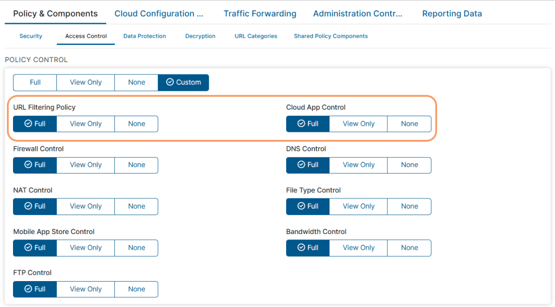This screenshot has height=307, width=555.
Task: Open the Administration Controls tab
Action: pyautogui.click(x=358, y=14)
